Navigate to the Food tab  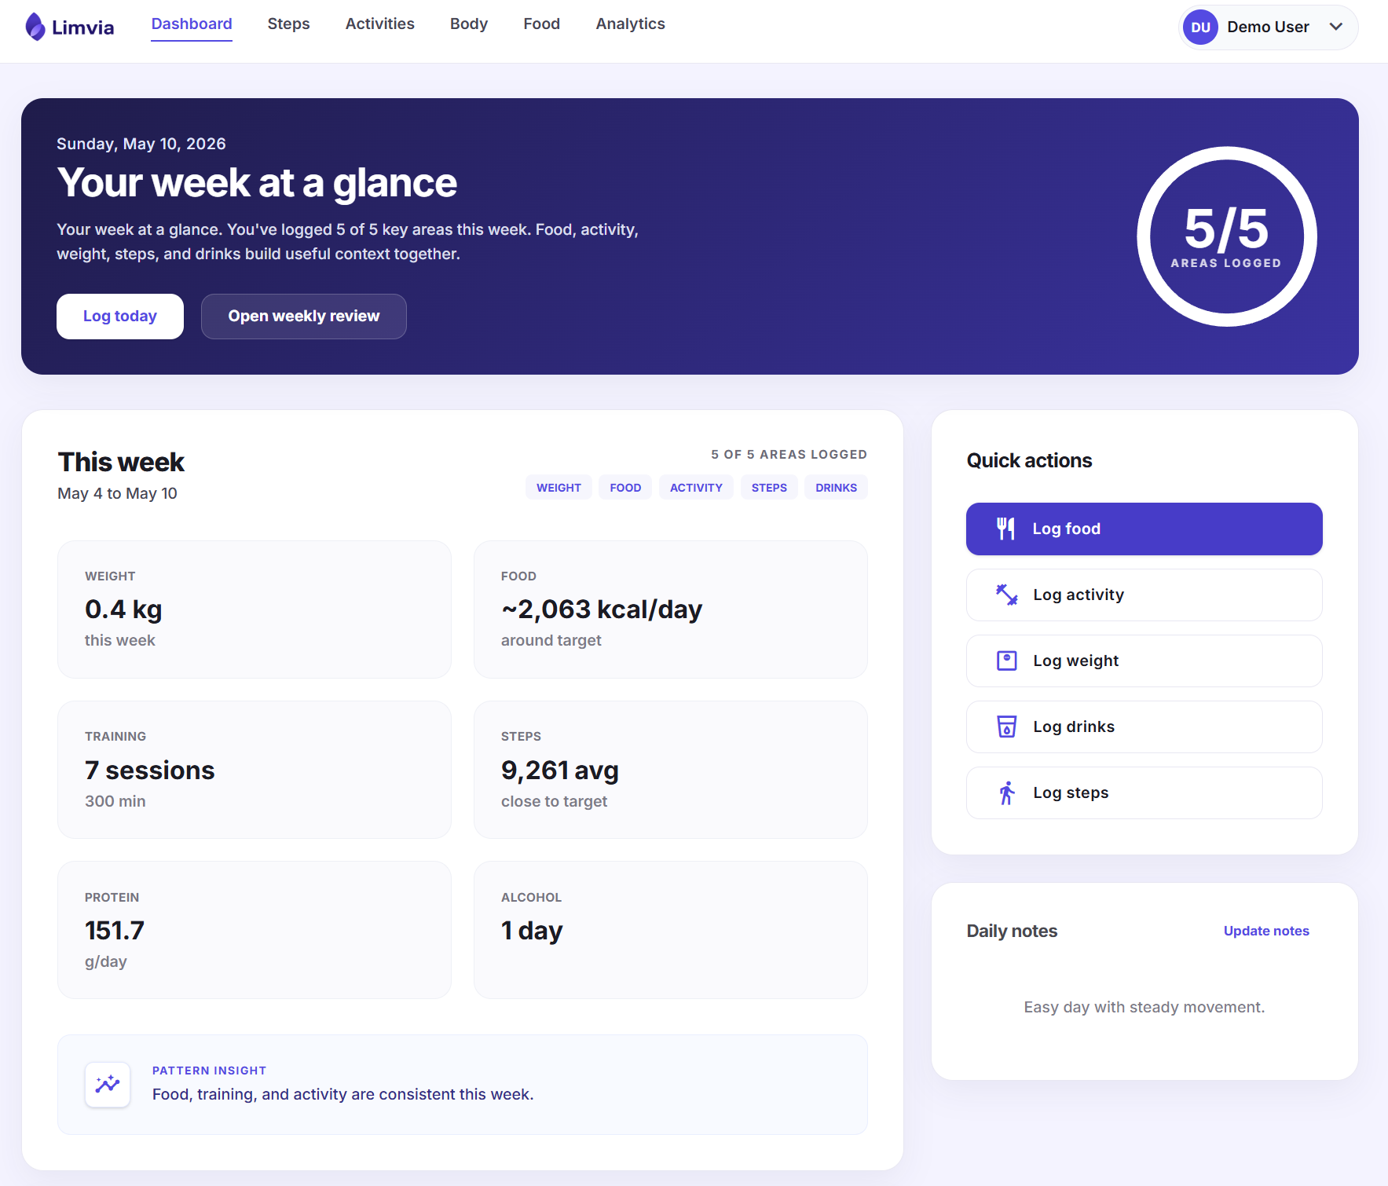click(542, 24)
